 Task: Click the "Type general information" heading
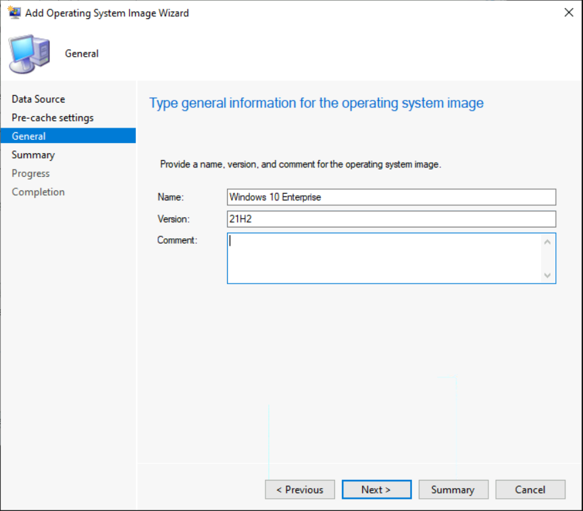click(316, 103)
